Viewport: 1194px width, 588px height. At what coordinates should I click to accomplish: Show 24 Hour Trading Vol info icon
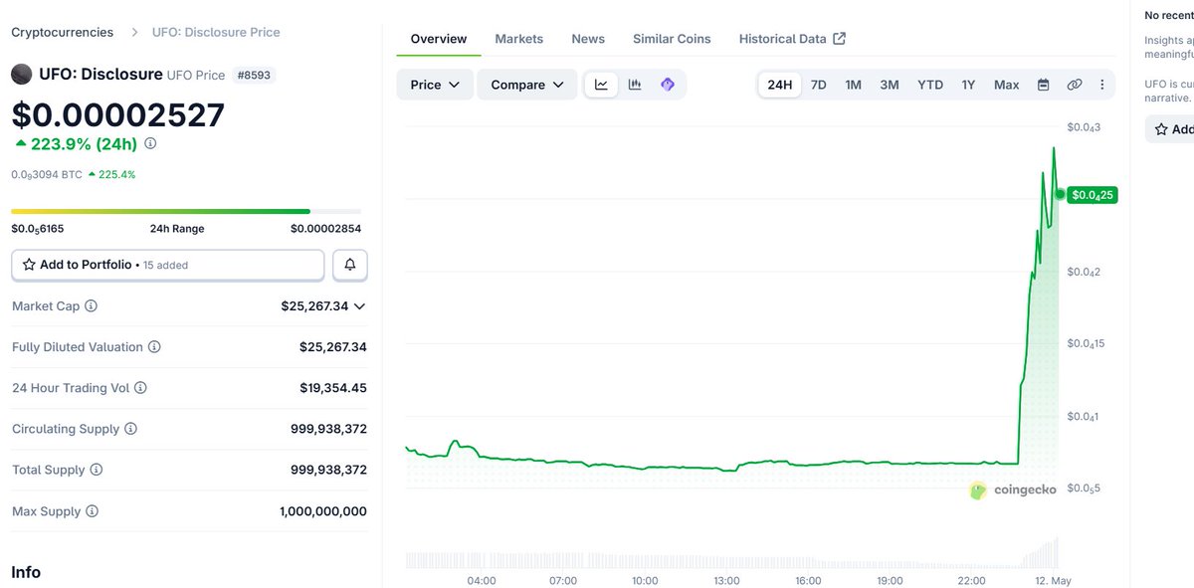[140, 388]
